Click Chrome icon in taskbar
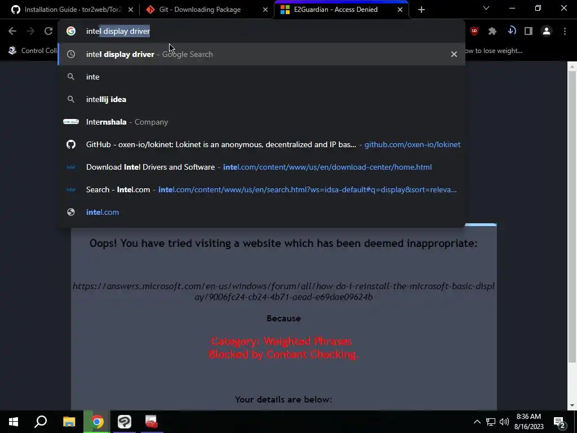This screenshot has height=433, width=577. (x=97, y=422)
